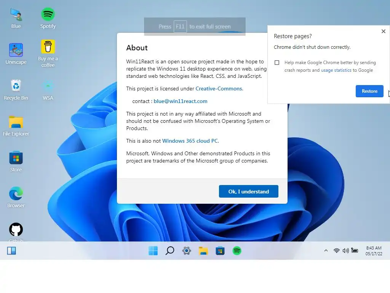Open the clock showing 8:43 AM
This screenshot has width=390, height=293.
pos(374,251)
